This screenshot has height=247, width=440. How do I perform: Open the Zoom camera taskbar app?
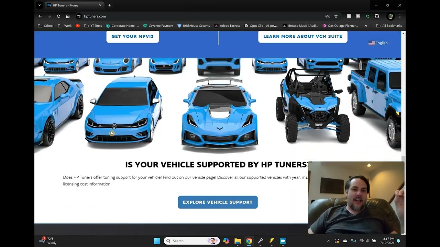(283, 241)
